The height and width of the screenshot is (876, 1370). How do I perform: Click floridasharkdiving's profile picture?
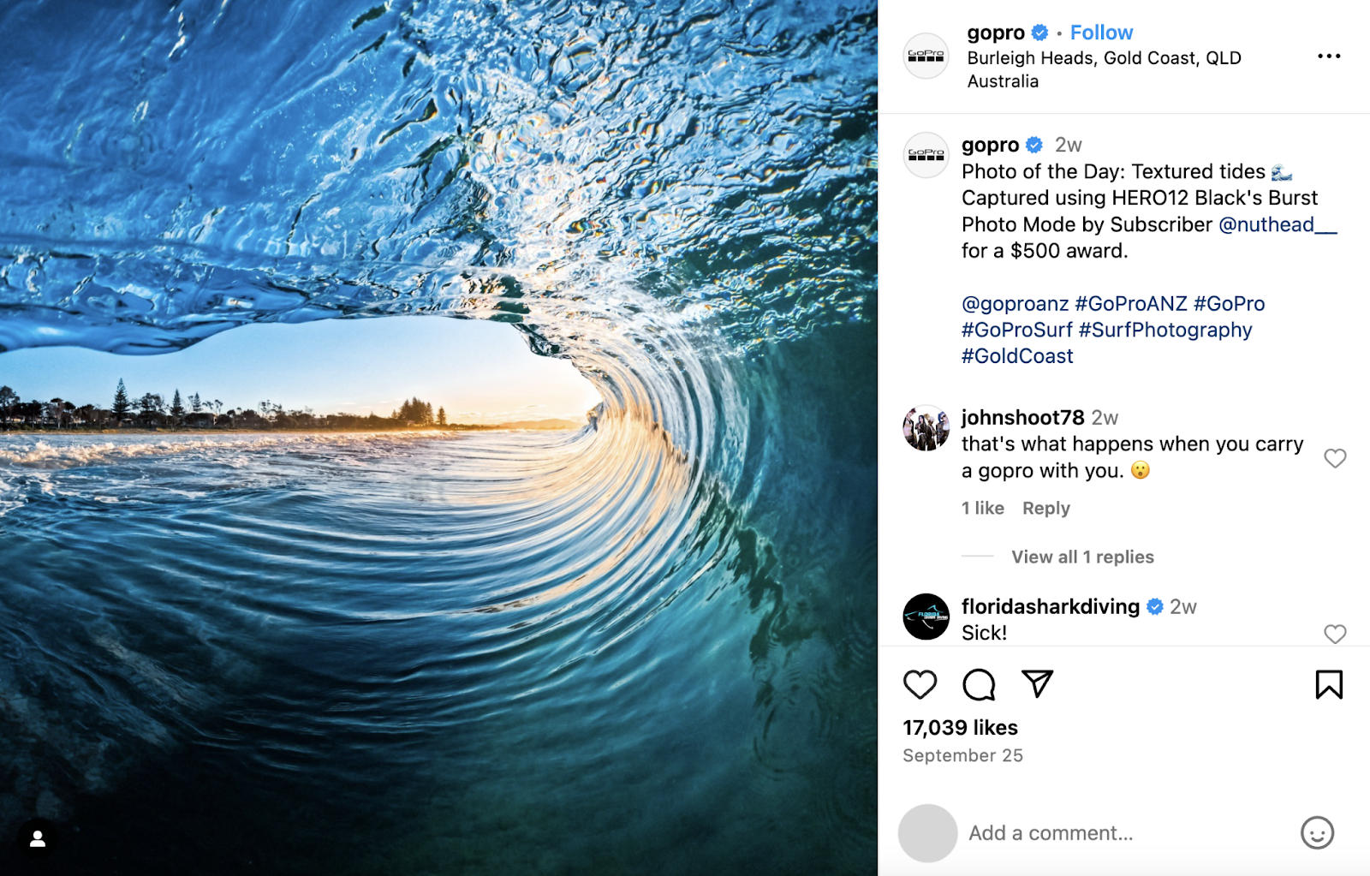coord(926,616)
